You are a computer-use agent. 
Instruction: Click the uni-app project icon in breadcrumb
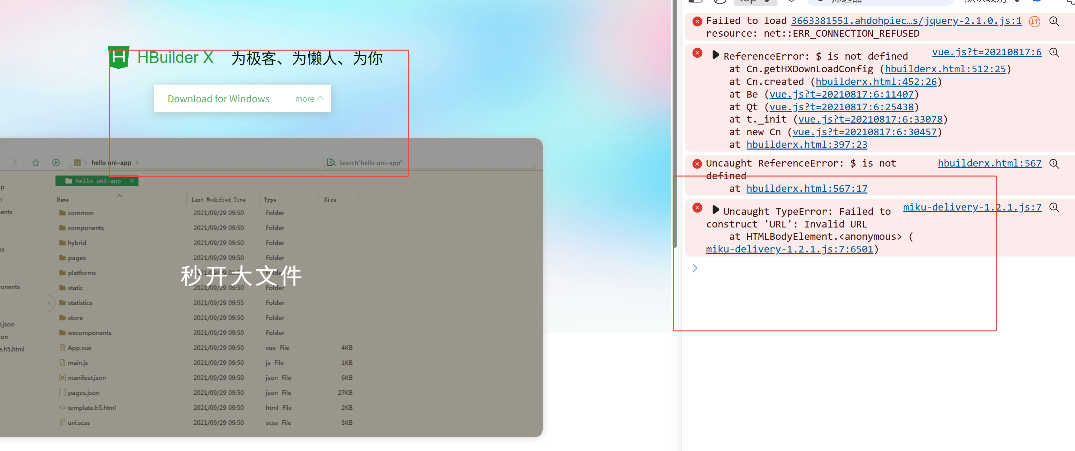pyautogui.click(x=77, y=163)
